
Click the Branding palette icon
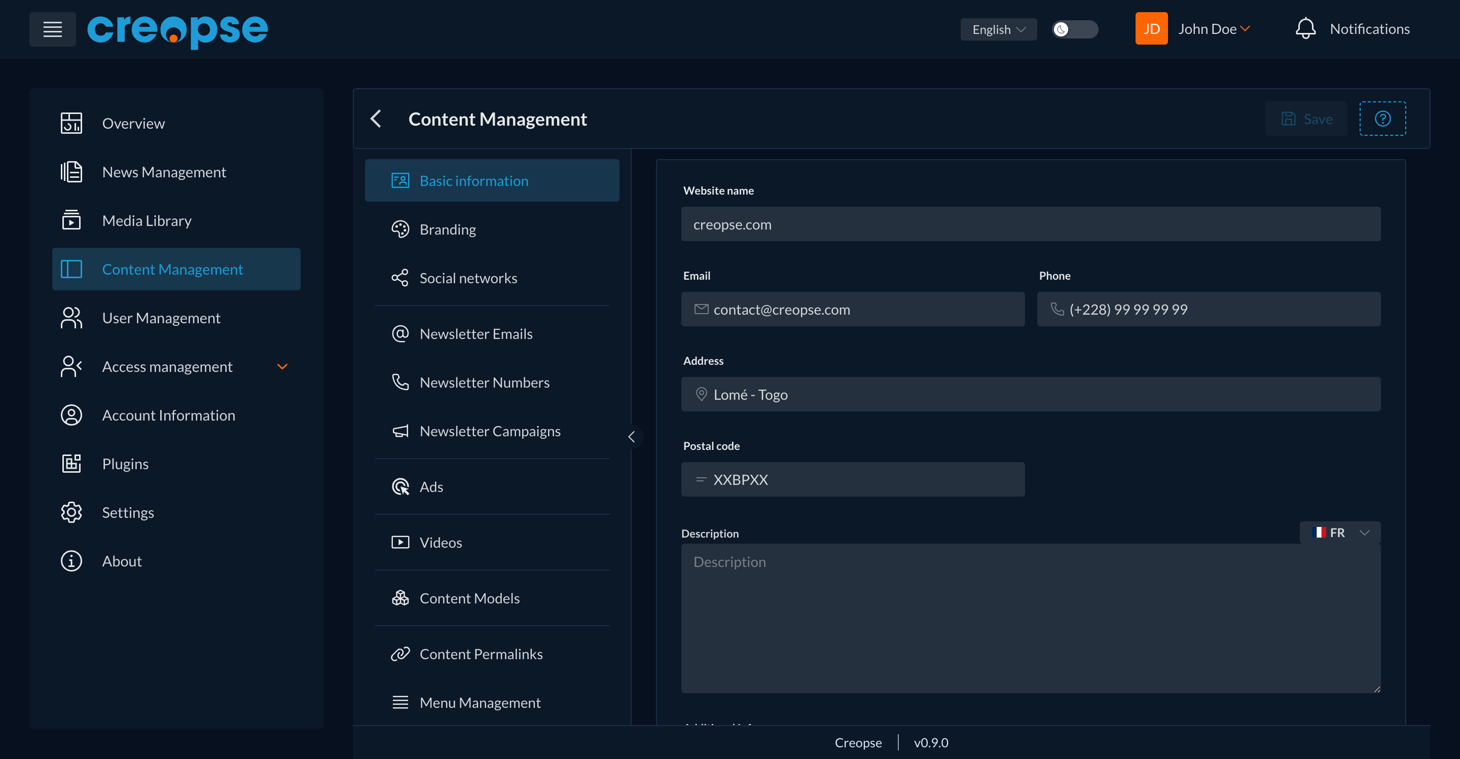pos(400,230)
